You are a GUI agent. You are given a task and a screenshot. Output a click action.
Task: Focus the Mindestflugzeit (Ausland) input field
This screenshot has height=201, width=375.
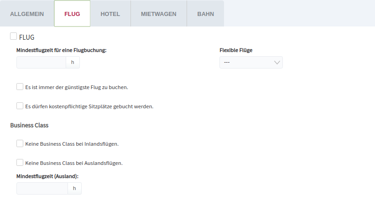point(42,188)
